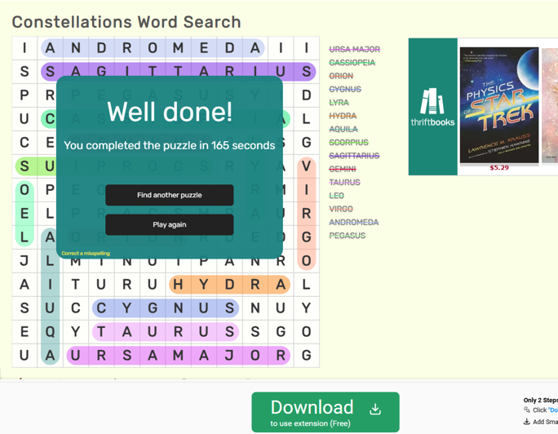This screenshot has height=434, width=558.
Task: Click letter Q in the AQUILA highlight
Action: tap(50, 332)
